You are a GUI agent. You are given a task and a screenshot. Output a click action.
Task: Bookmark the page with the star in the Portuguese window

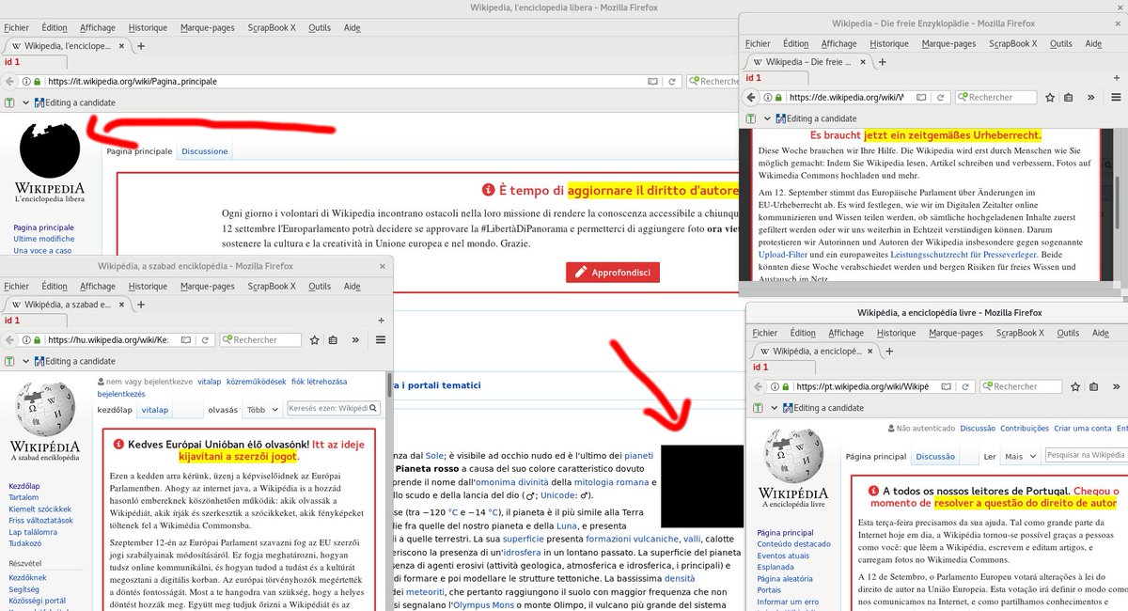(x=1075, y=386)
